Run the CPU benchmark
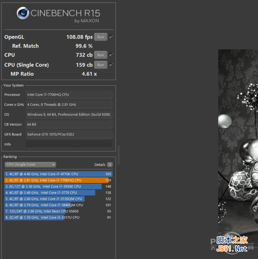The width and height of the screenshot is (258, 259). click(101, 55)
